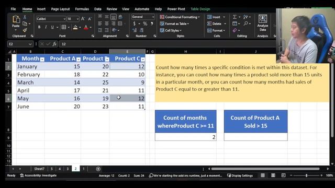This screenshot has height=188, width=335.
Task: Apply Accounting Number Format dollar icon
Action: [134, 23]
